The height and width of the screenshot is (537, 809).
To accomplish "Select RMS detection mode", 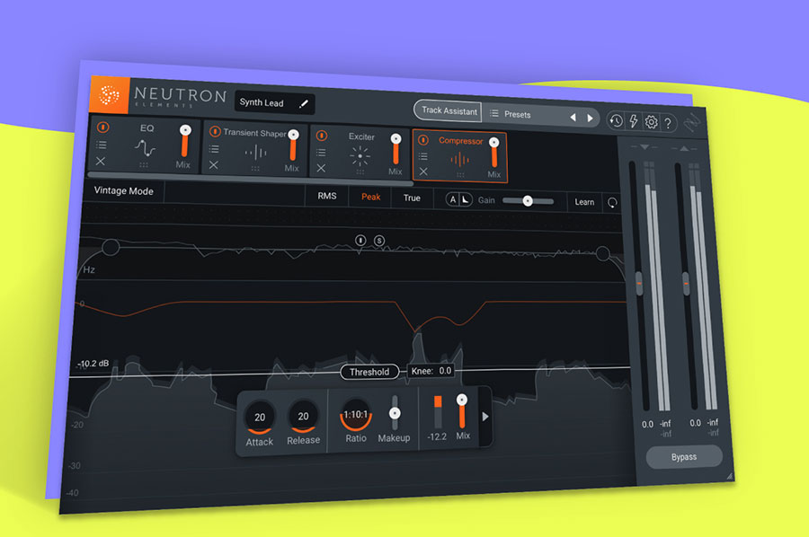I will point(327,196).
